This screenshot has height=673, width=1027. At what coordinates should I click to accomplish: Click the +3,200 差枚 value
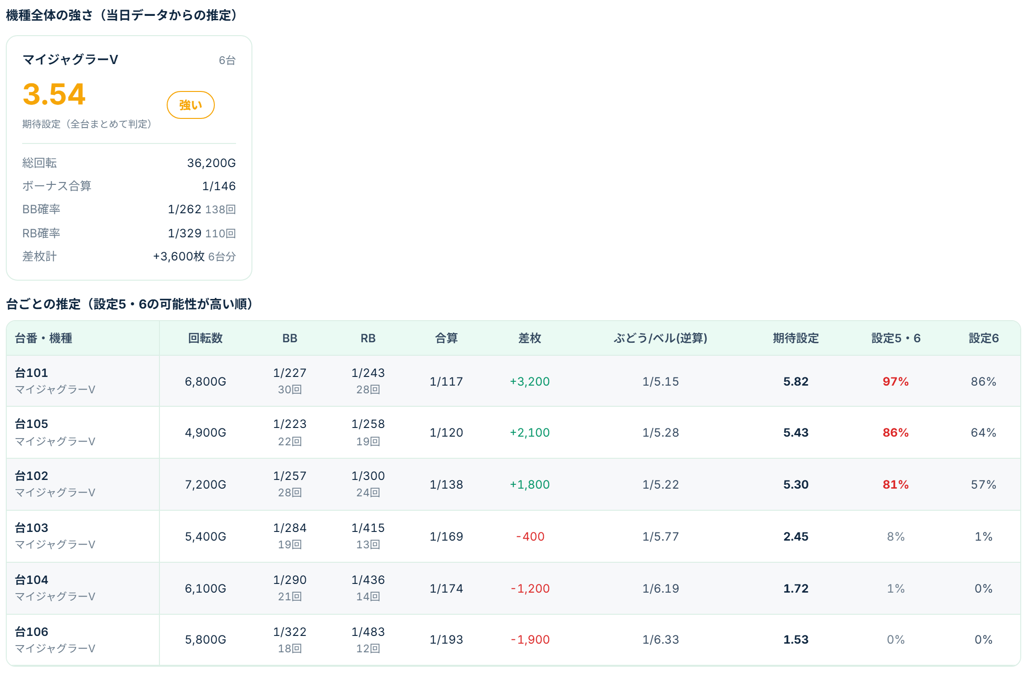(529, 381)
